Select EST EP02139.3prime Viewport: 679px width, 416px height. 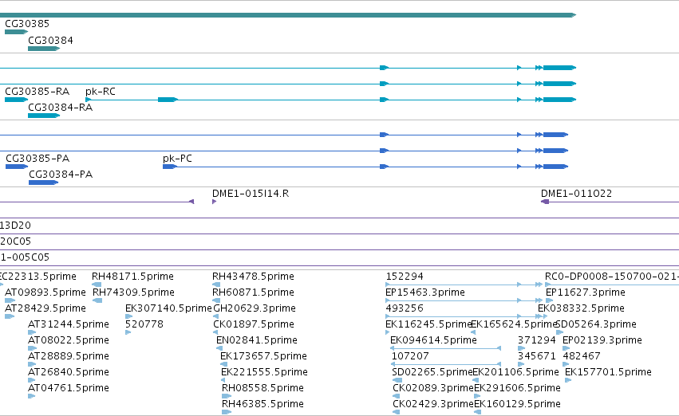click(x=602, y=340)
